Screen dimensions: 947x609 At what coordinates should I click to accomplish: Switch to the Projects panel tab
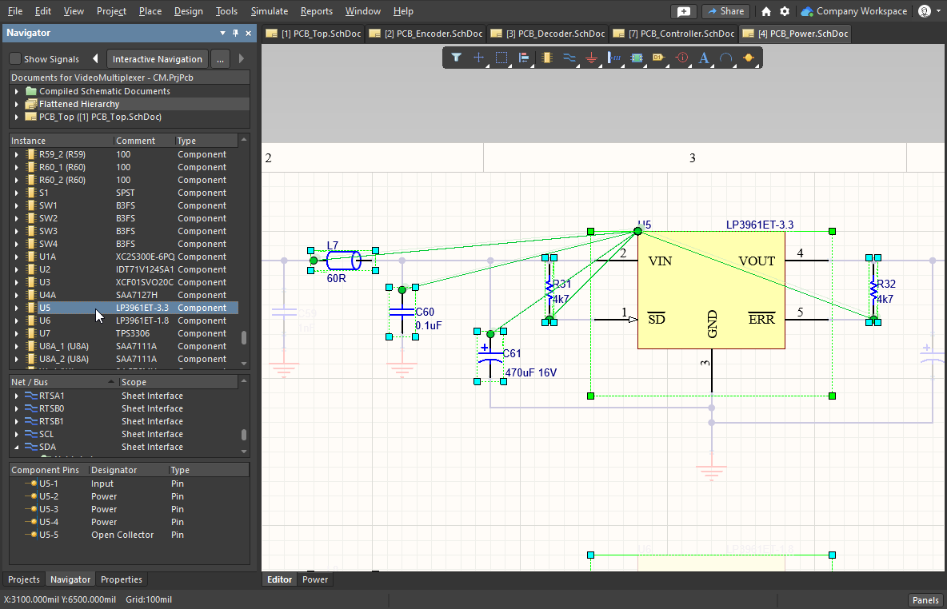[24, 579]
